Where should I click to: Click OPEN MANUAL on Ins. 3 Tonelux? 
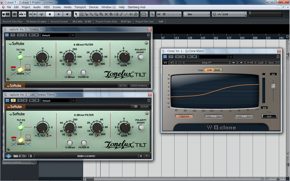(139, 86)
